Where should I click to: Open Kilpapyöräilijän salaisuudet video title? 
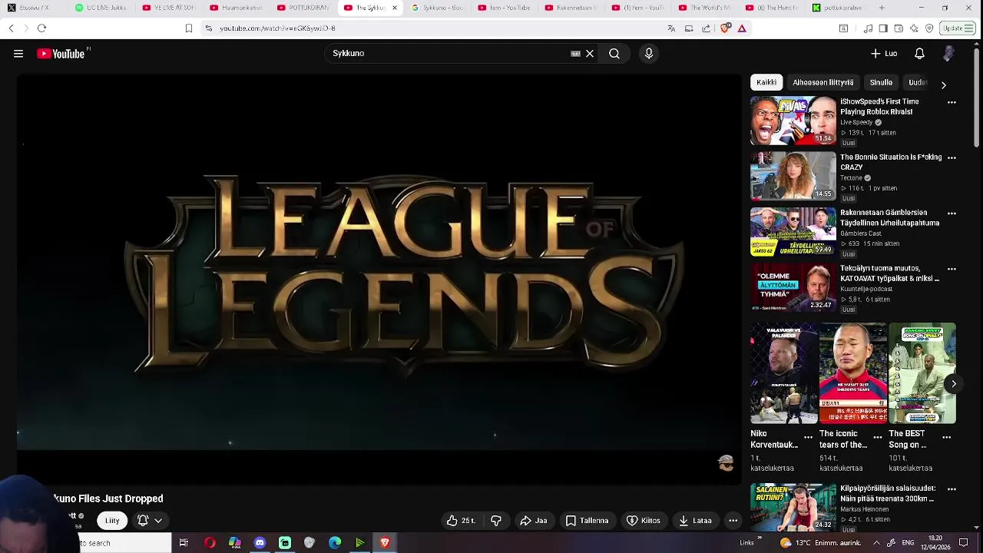tap(887, 493)
